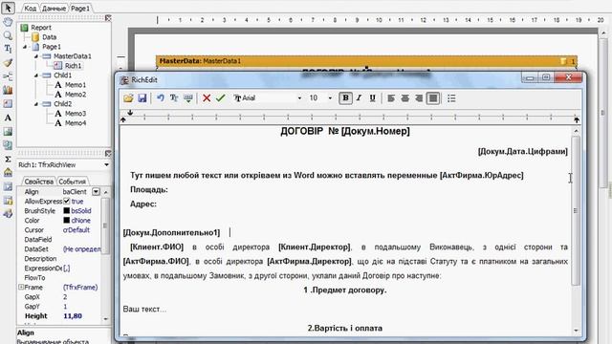The image size is (612, 344).
Task: Click the bottom-most icon in left object toolbar
Action: (x=8, y=214)
